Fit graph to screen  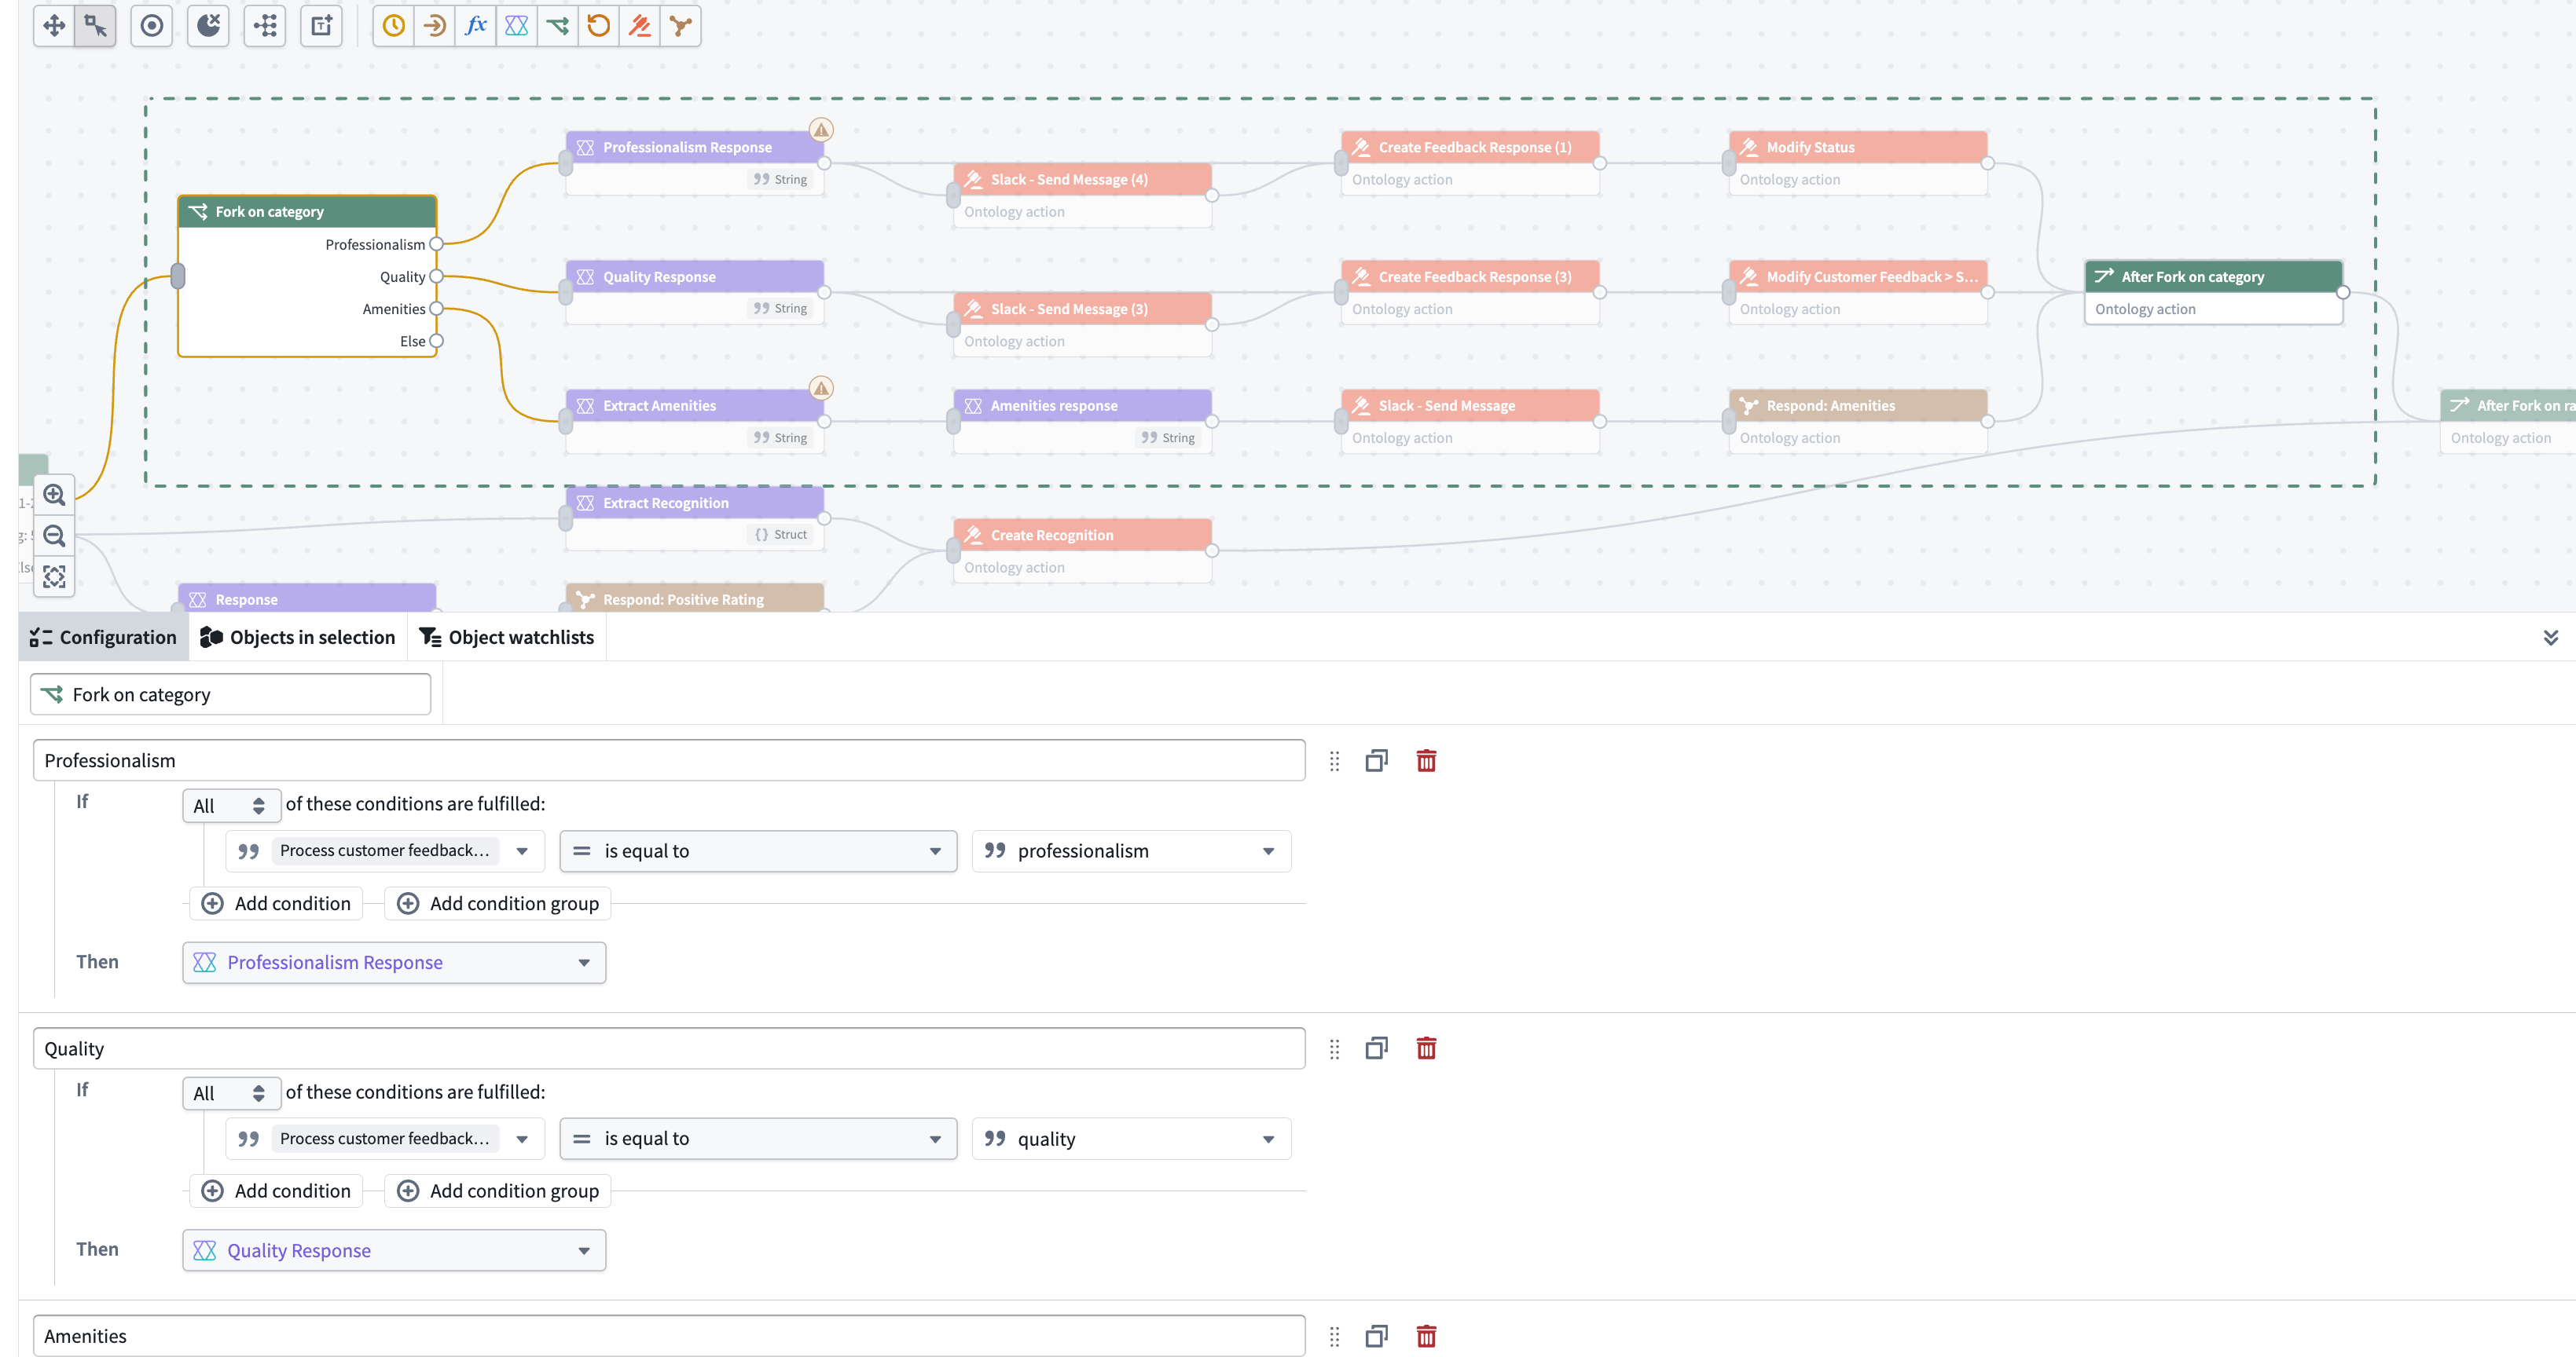coord(54,577)
